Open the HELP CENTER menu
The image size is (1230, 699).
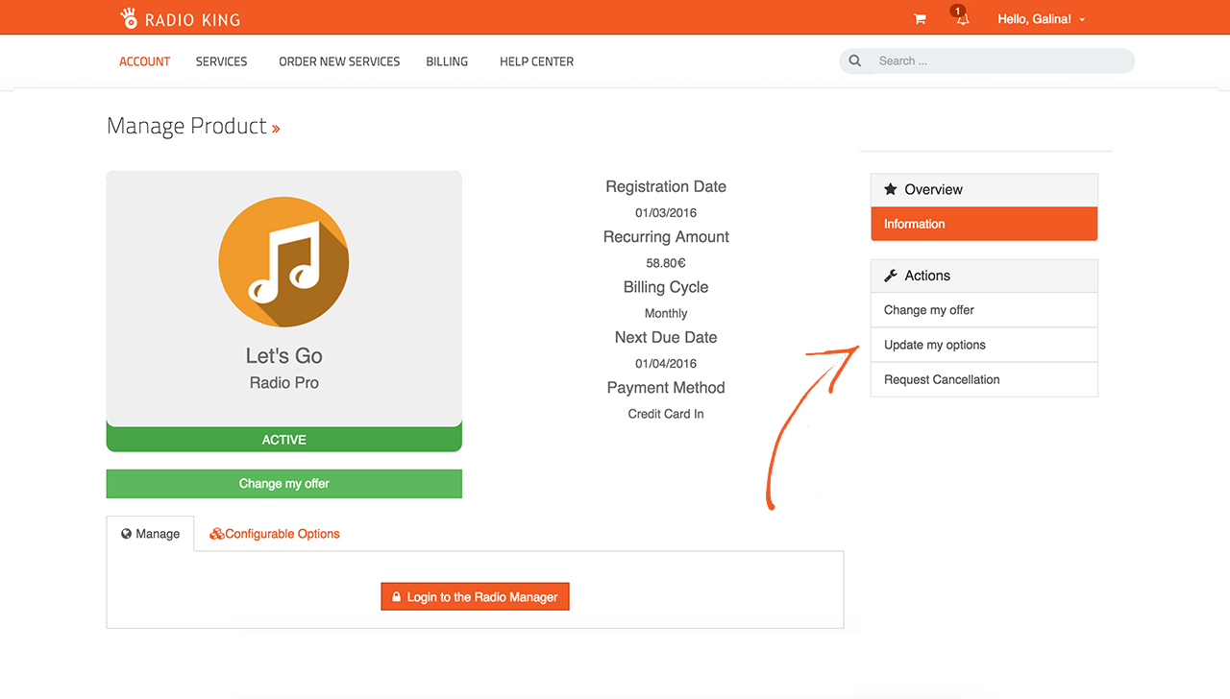tap(536, 61)
